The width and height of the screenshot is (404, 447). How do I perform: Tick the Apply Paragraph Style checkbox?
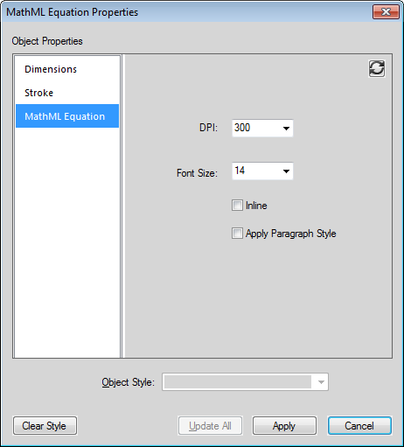pyautogui.click(x=237, y=234)
